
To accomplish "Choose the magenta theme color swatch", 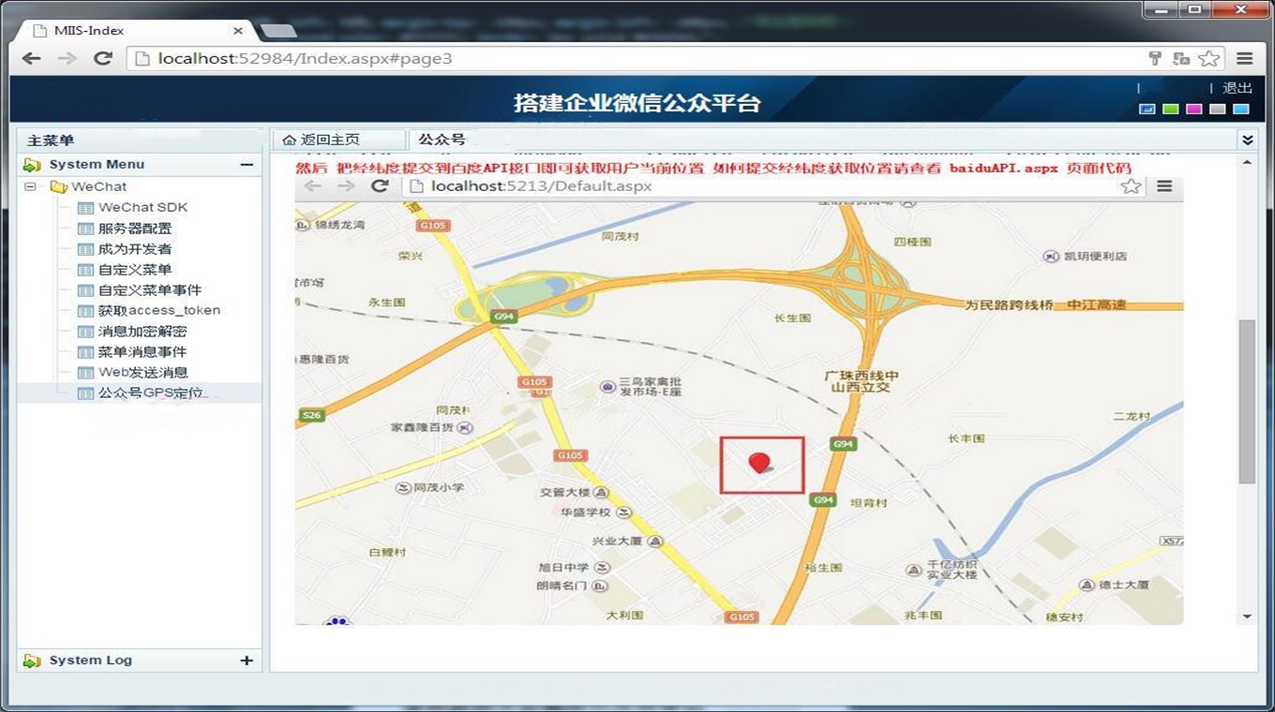I will 1193,109.
